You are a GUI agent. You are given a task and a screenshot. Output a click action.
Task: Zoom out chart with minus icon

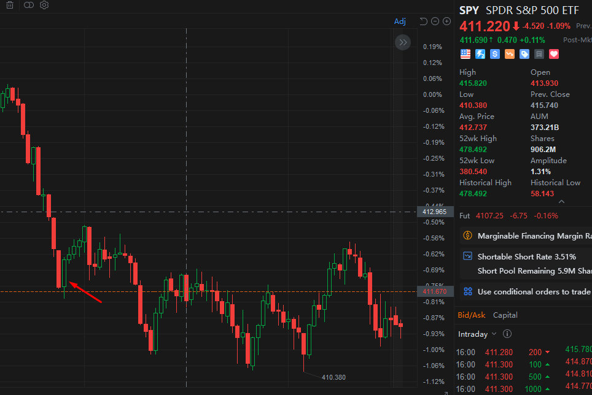pos(435,21)
